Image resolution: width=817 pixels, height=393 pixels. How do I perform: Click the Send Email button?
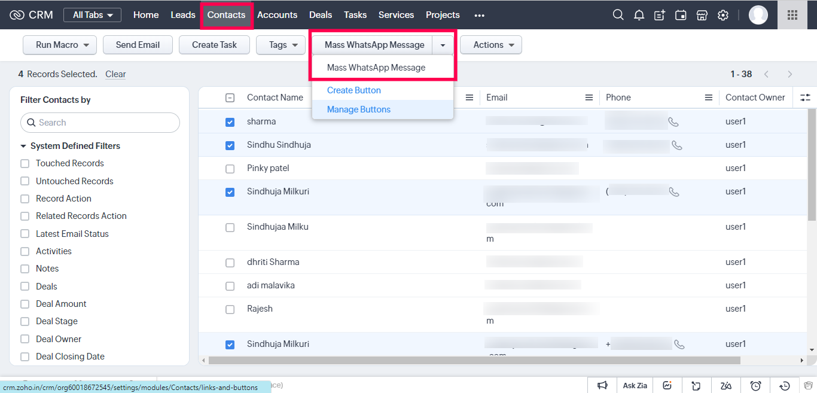[138, 45]
